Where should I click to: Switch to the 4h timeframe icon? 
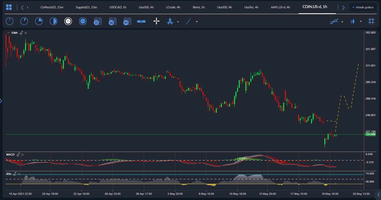click(83, 21)
